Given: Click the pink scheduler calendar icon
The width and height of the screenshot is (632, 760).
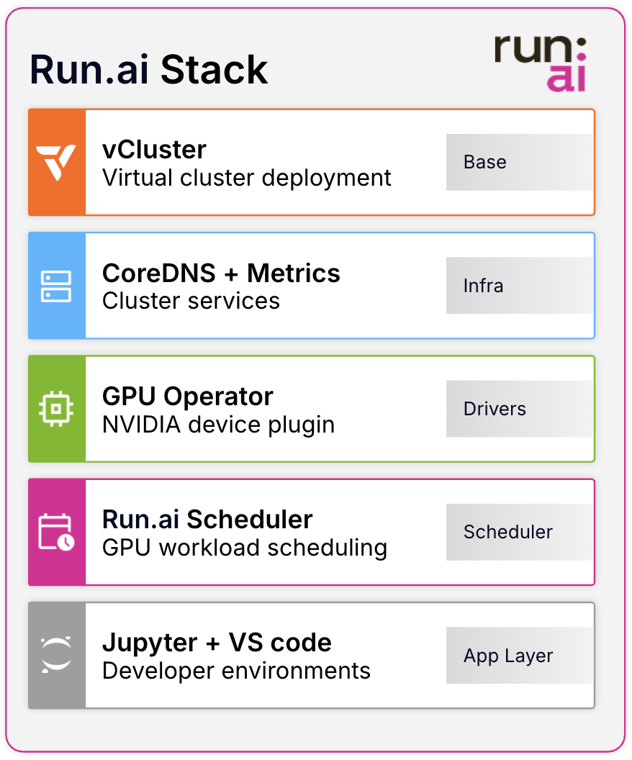Looking at the screenshot, I should (x=57, y=531).
